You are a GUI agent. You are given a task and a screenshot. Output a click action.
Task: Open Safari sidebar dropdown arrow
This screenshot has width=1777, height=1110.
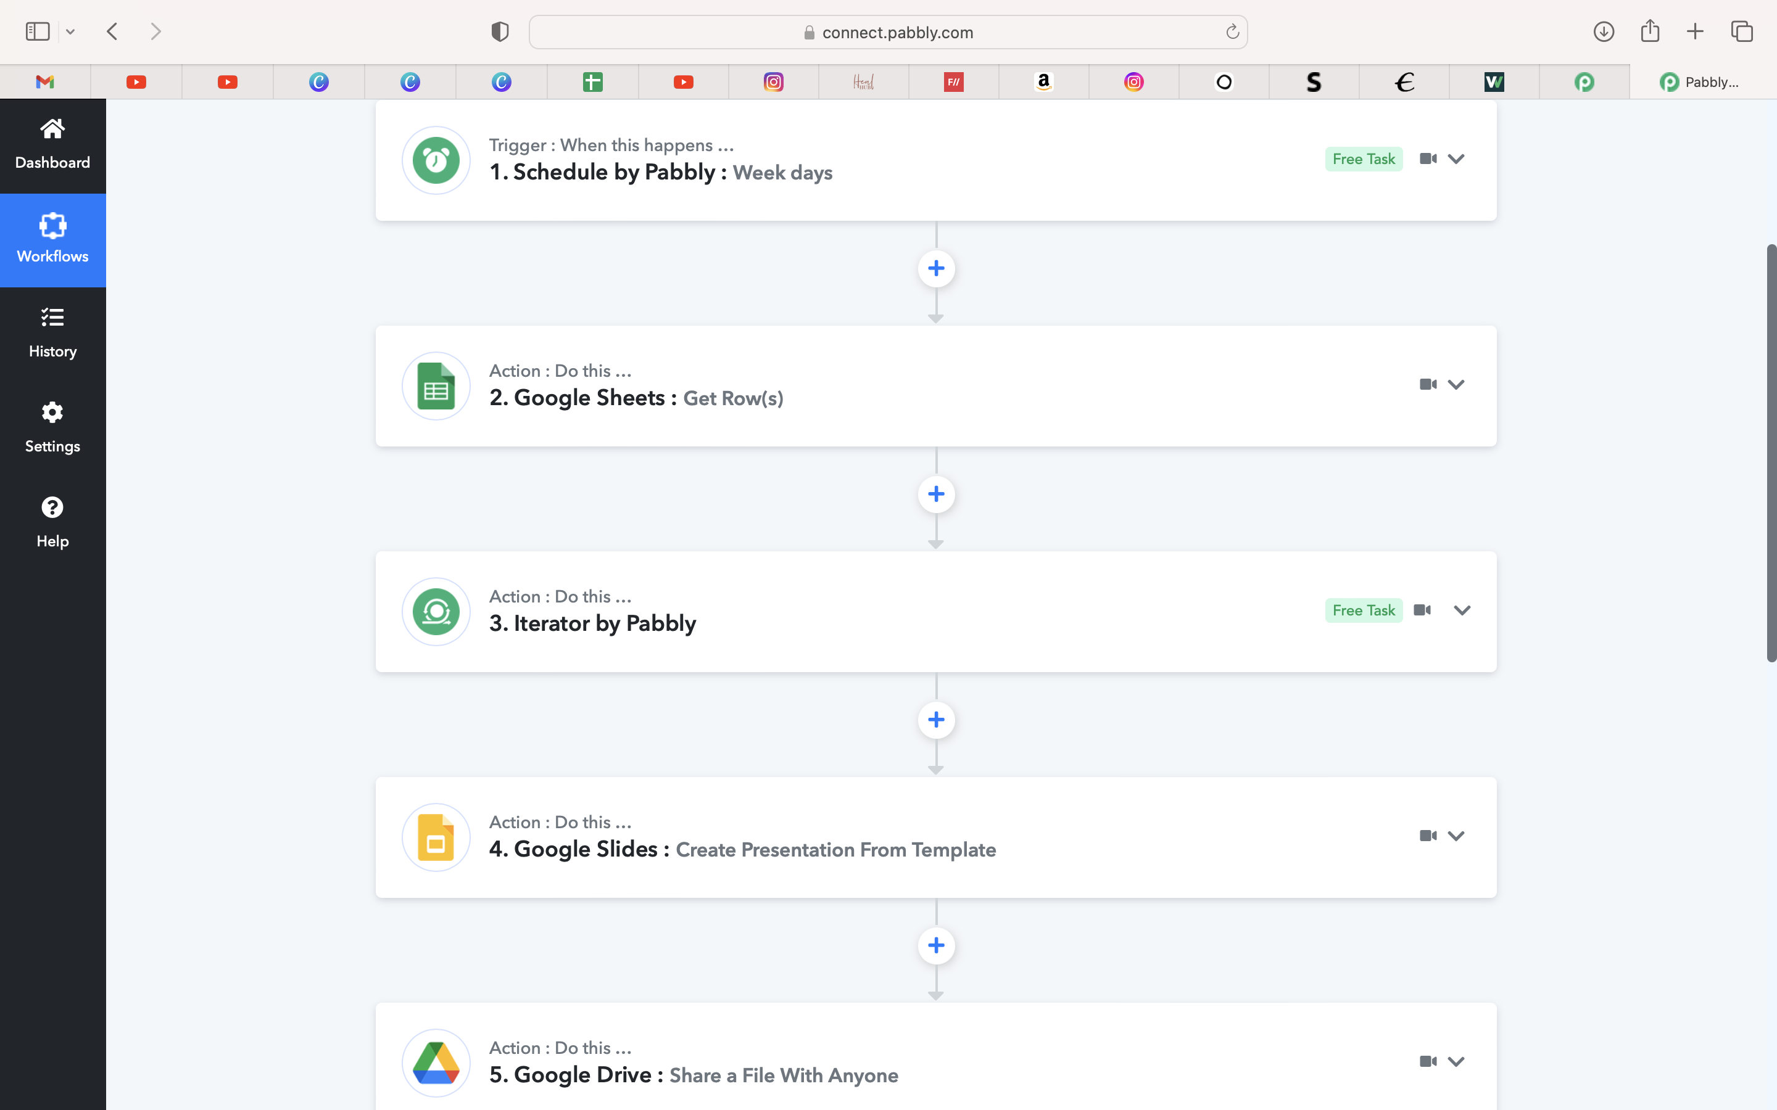pyautogui.click(x=70, y=31)
